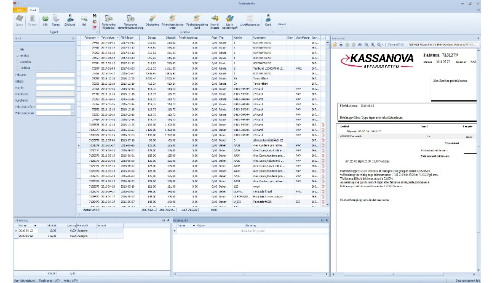Expand the Åtgärd group dialog launcher

[97, 33]
